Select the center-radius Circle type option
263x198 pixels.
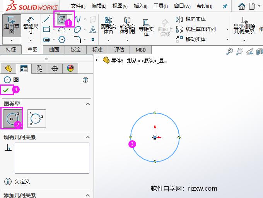pyautogui.click(x=13, y=119)
